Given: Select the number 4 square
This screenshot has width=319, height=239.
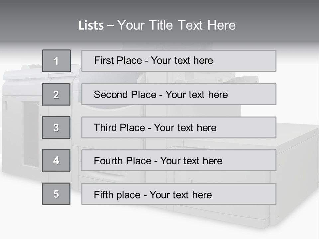Looking at the screenshot, I should point(56,160).
